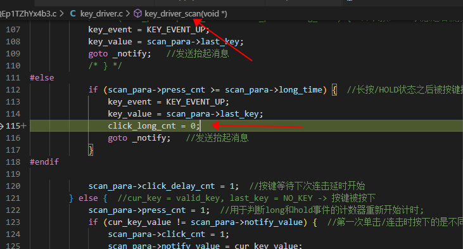This screenshot has width=463, height=249.
Task: Click the 发送抬起消息 comment on line 109
Action: [198, 53]
